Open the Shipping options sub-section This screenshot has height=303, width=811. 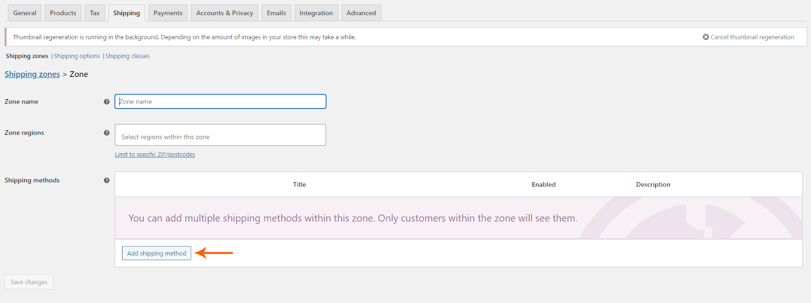click(77, 56)
